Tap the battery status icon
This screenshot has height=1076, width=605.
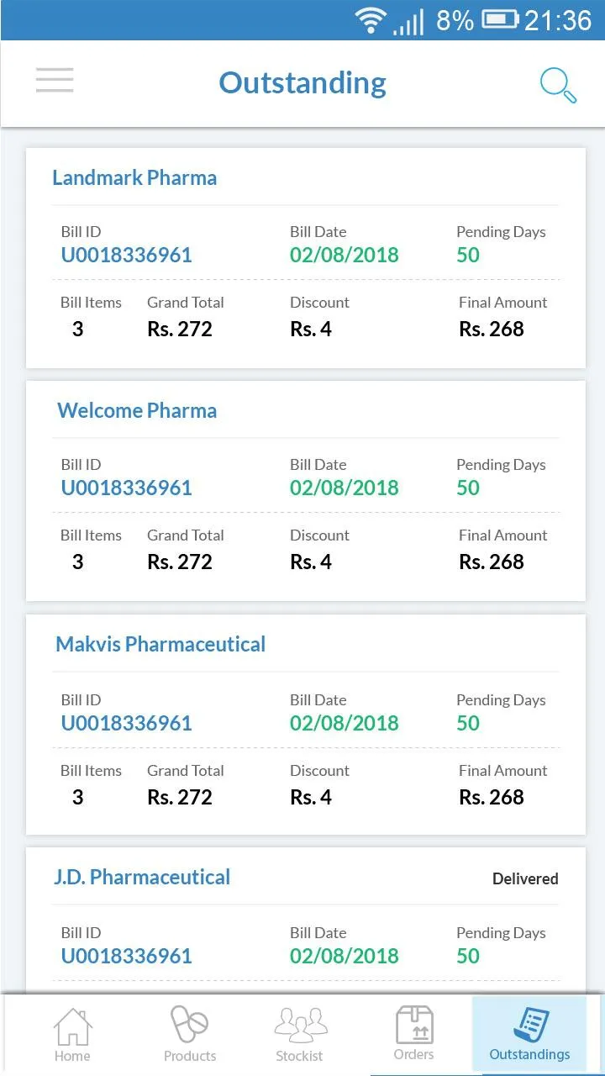[x=499, y=19]
